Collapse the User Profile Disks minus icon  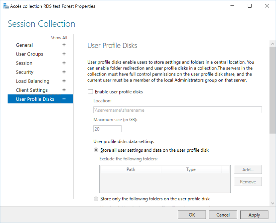pos(64,99)
